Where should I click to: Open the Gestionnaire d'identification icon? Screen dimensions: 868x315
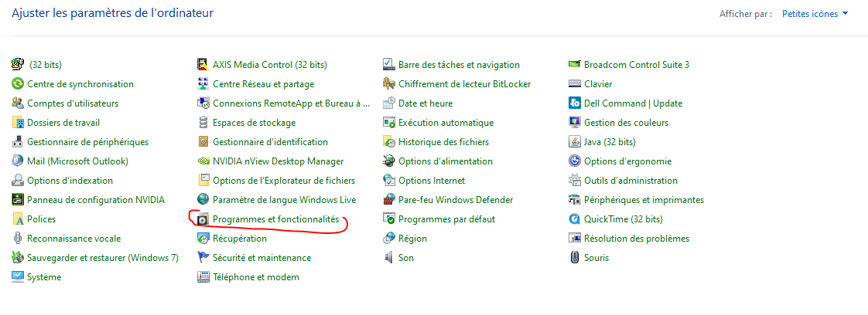[203, 142]
